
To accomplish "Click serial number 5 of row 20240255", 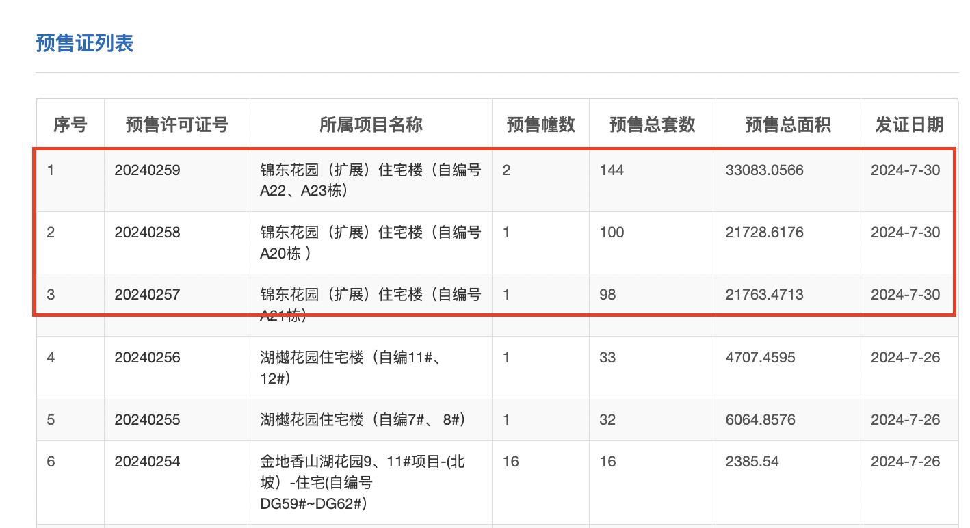I will coord(51,419).
